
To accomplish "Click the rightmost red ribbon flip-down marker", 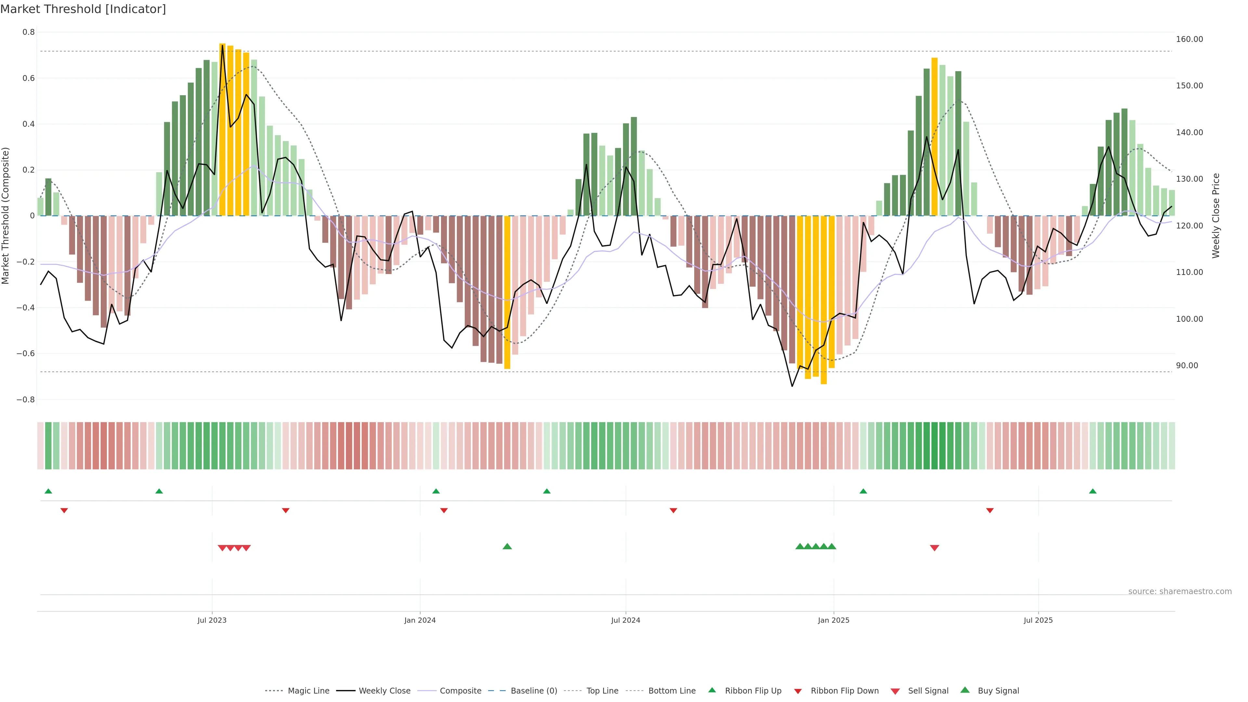I will pyautogui.click(x=990, y=511).
